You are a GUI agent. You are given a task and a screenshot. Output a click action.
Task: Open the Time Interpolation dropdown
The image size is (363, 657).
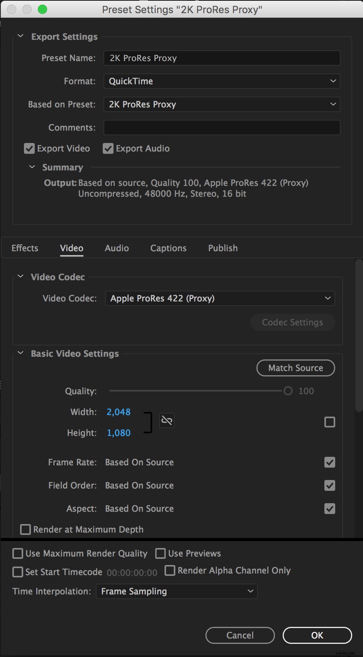(176, 591)
